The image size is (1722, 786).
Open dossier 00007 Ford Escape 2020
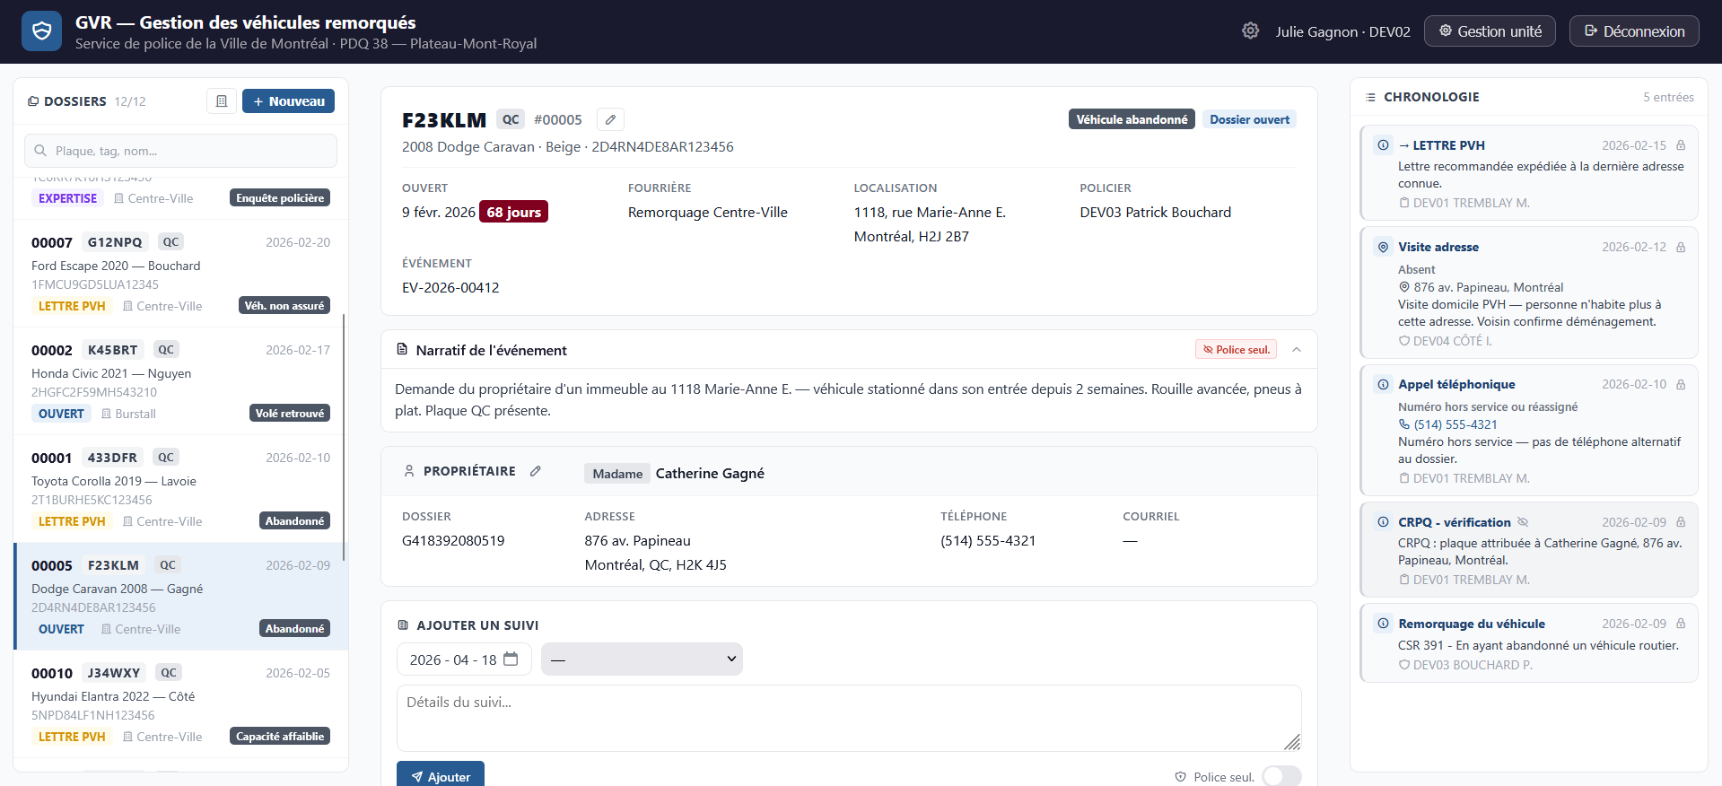pos(180,274)
